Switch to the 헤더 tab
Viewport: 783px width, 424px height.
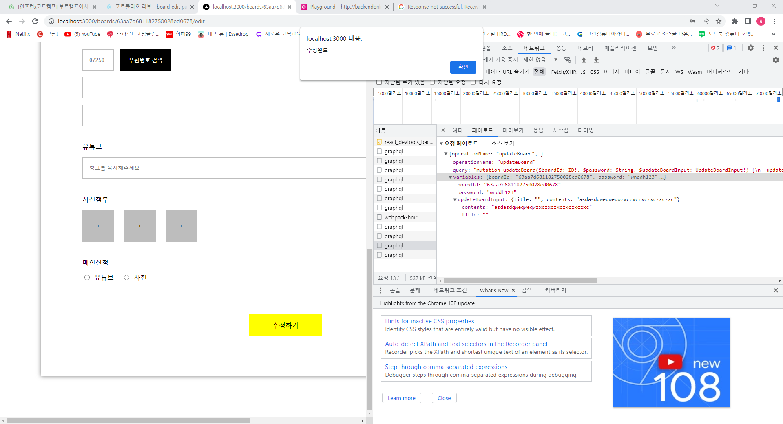coord(458,130)
